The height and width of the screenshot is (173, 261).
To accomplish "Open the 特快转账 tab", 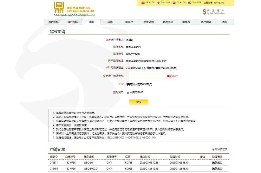I will point(149,22).
